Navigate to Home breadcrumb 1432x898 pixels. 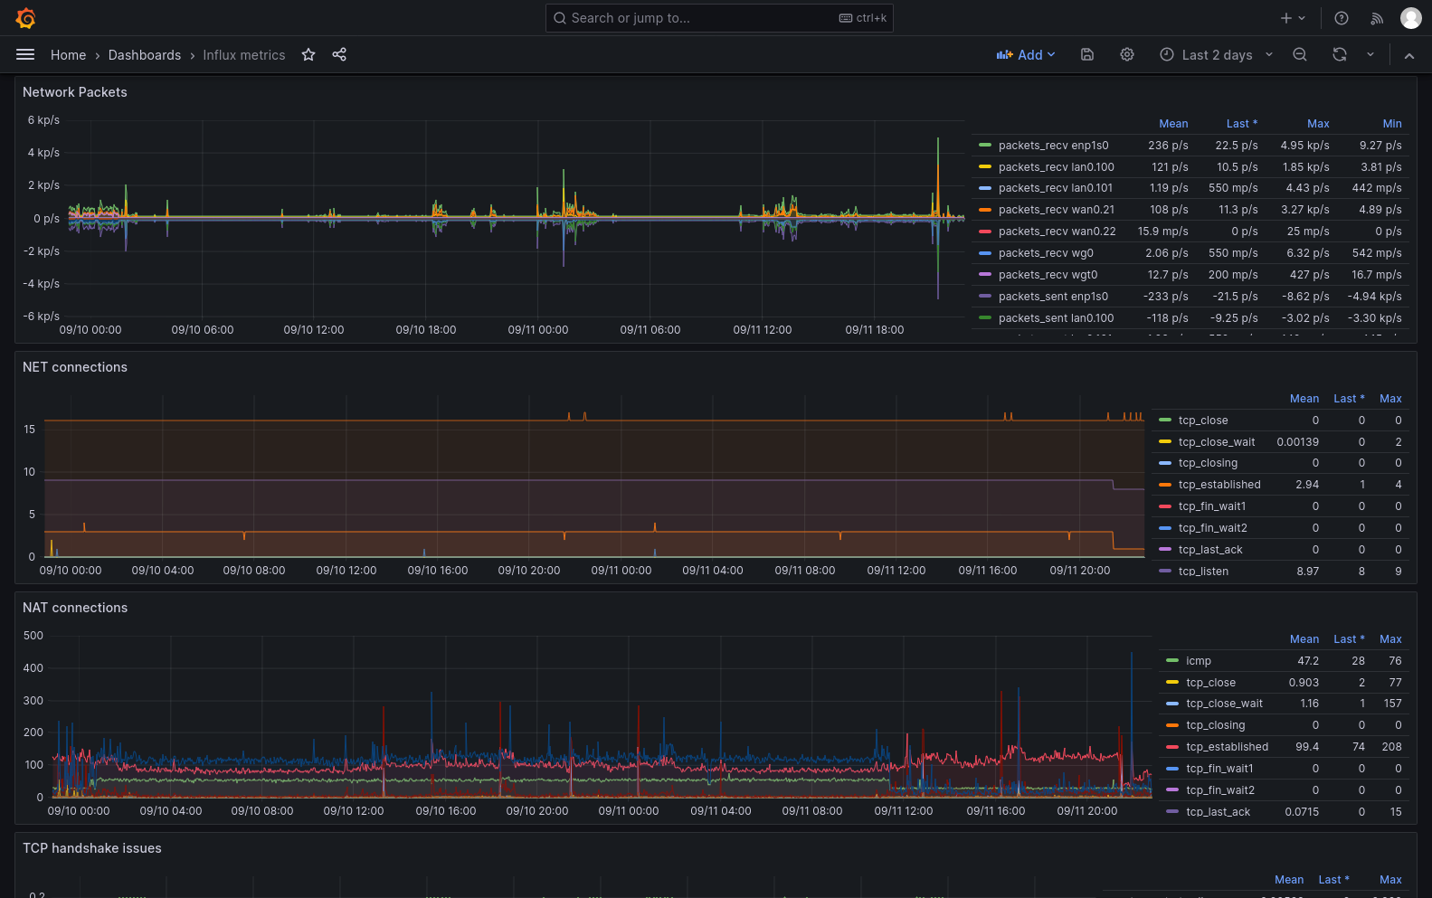[x=68, y=55]
